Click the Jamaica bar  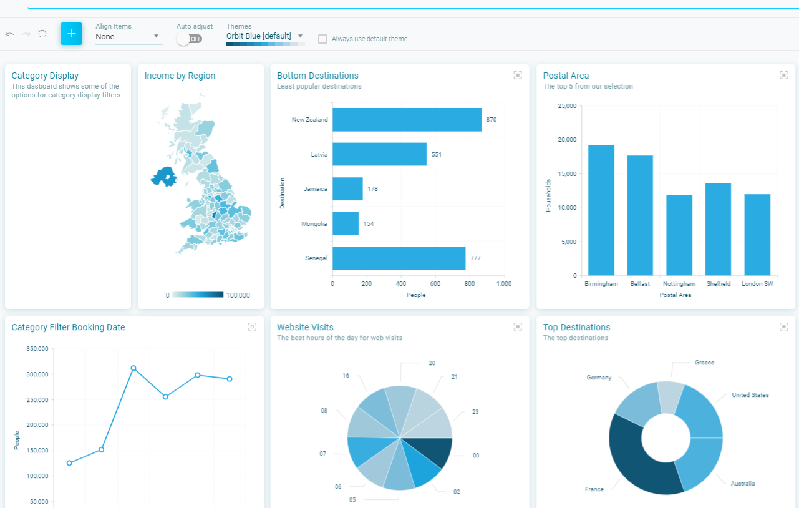coord(347,188)
